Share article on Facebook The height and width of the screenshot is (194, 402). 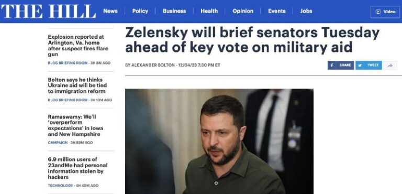(x=340, y=65)
